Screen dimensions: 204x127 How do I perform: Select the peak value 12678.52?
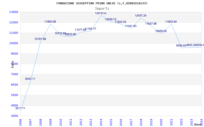(100, 13)
